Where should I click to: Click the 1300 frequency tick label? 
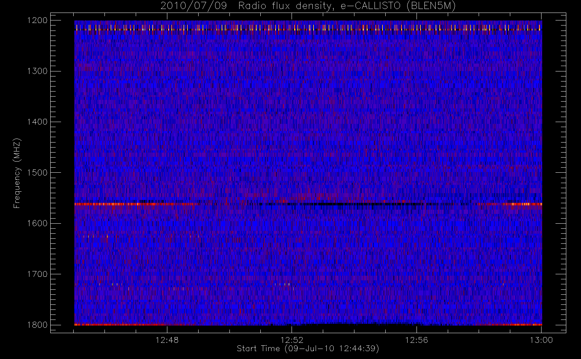(x=37, y=71)
